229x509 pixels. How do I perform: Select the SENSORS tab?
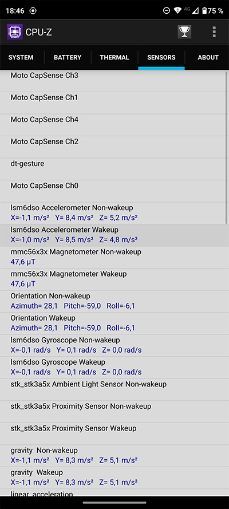point(161,57)
